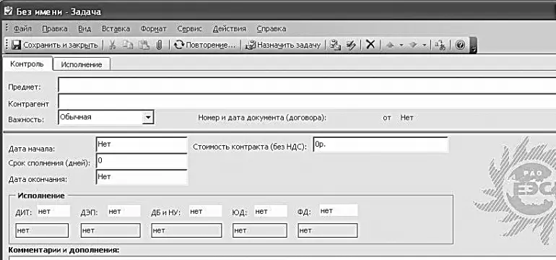Viewport: 556px width, 260px height.
Task: Click the Дата начала field
Action: click(x=141, y=145)
